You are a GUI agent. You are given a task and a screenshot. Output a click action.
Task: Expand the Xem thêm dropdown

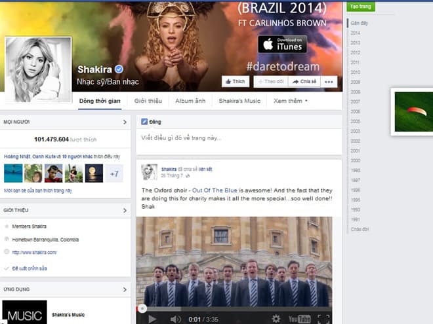[x=290, y=101]
